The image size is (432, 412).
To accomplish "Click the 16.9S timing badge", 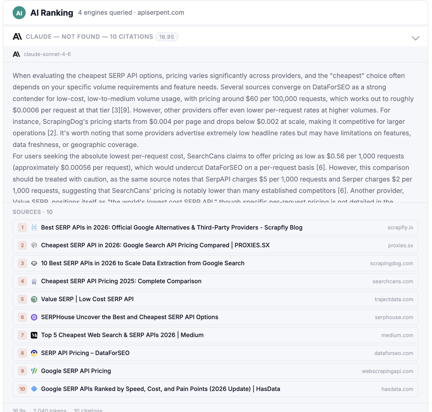I will point(167,37).
